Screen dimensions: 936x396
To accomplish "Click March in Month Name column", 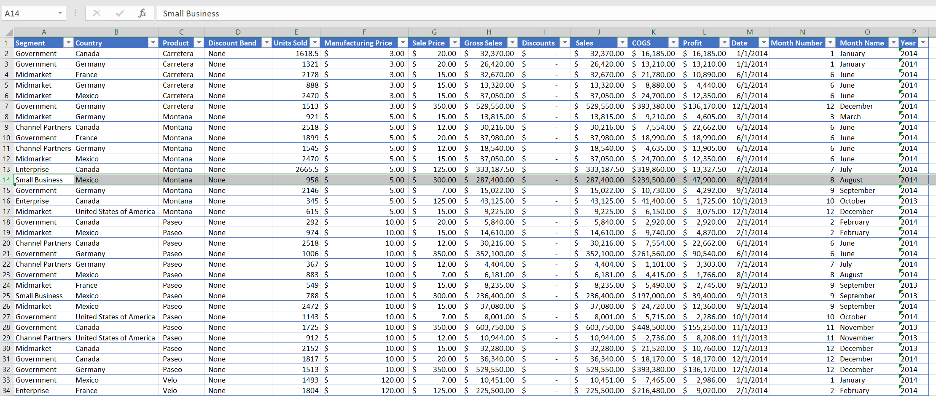I will [x=850, y=117].
